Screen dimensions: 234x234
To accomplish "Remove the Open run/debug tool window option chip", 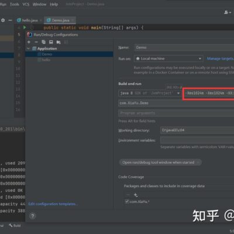I will pyautogui.click(x=198, y=162).
